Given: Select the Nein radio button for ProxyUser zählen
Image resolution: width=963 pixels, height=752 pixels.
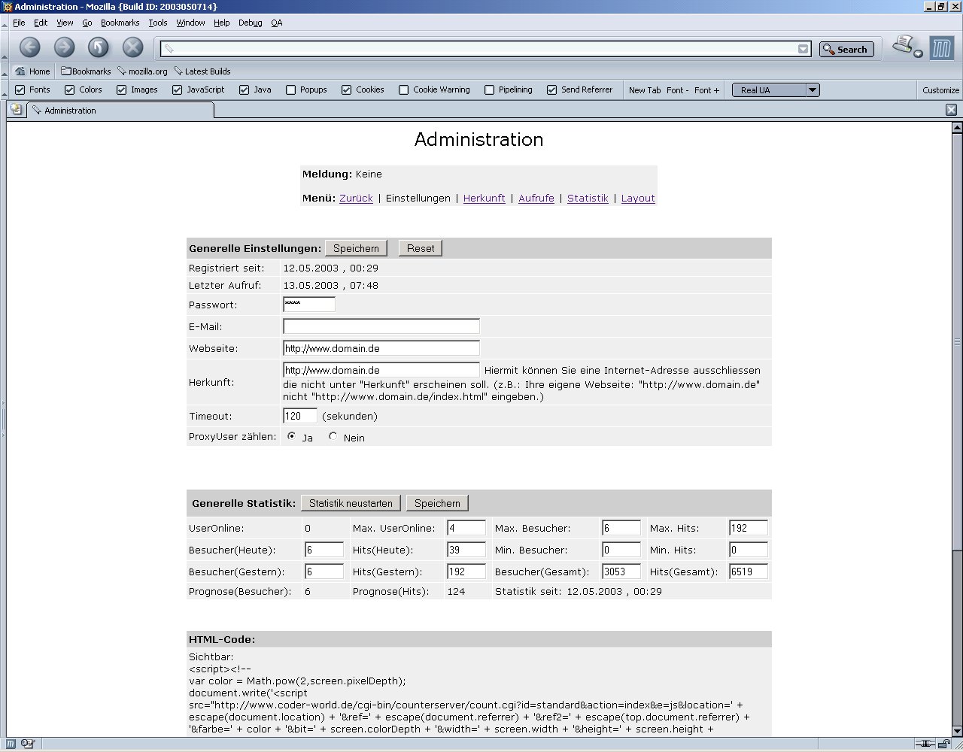Looking at the screenshot, I should coord(333,436).
